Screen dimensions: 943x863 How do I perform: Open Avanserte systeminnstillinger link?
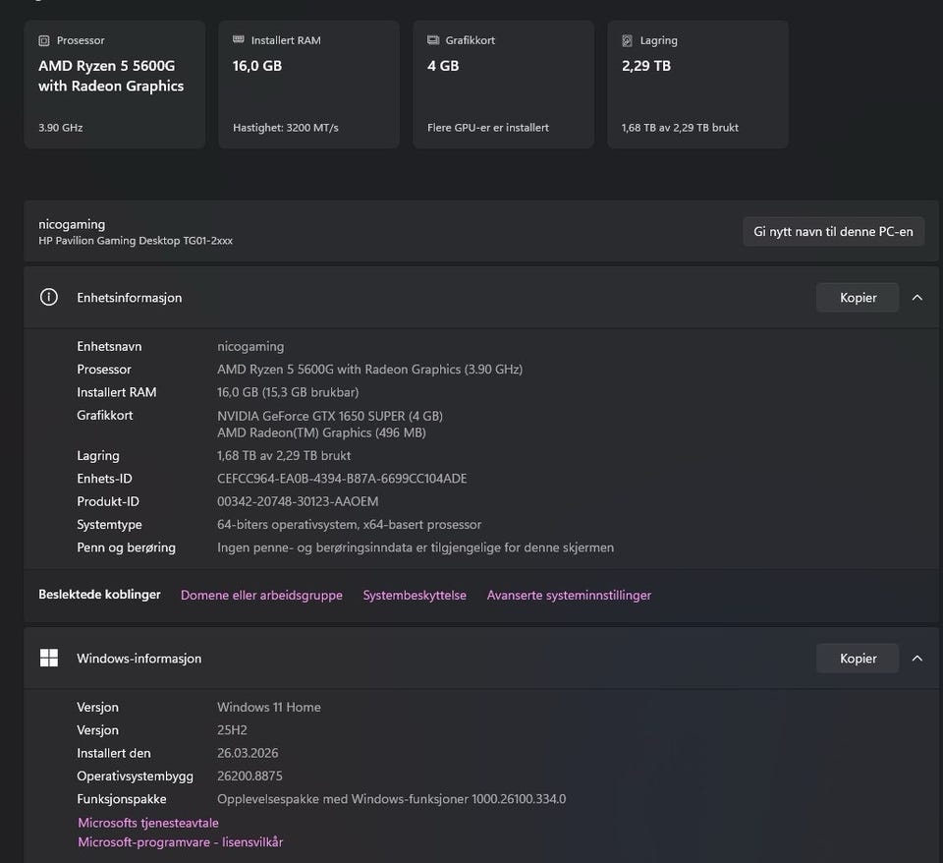pyautogui.click(x=569, y=596)
